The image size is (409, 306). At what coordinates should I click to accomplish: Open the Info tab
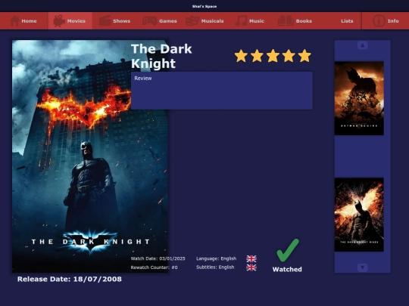[386, 21]
